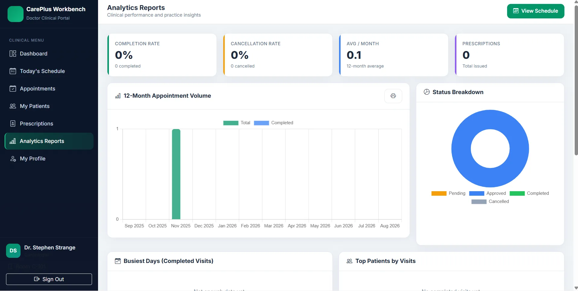Click the My Patients people icon
This screenshot has width=578, height=291.
13,106
